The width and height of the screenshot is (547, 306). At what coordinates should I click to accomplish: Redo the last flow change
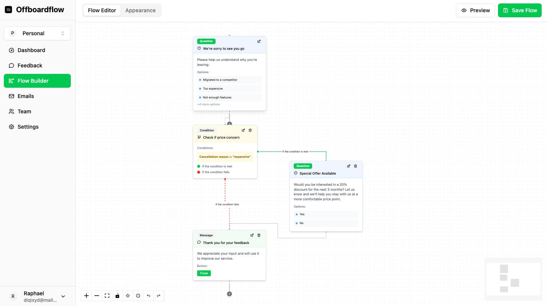click(x=159, y=296)
